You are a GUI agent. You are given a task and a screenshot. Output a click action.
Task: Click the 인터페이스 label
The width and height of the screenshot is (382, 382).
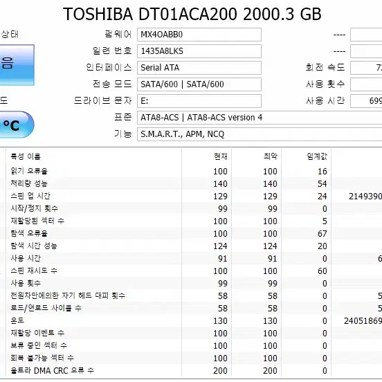109,67
